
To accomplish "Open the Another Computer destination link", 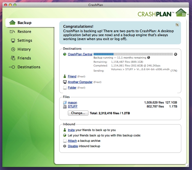I will click(80, 82).
